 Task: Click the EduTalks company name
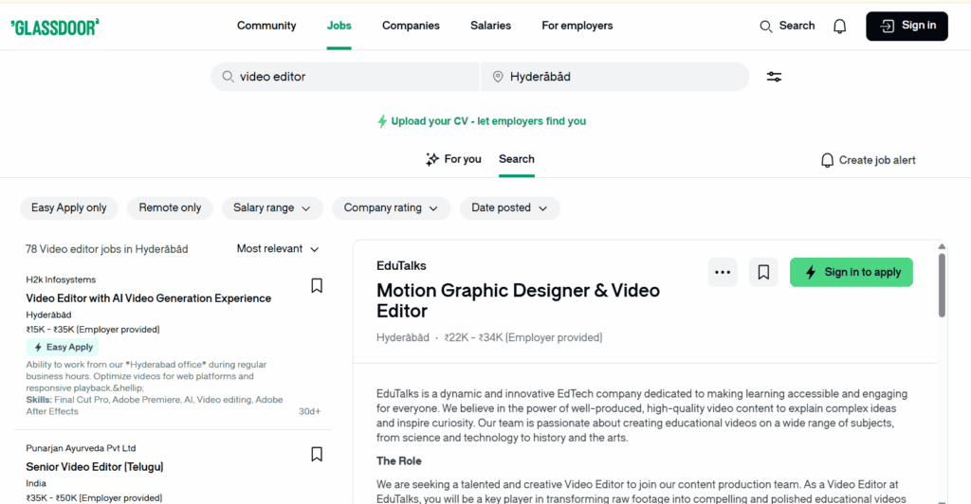click(x=401, y=266)
